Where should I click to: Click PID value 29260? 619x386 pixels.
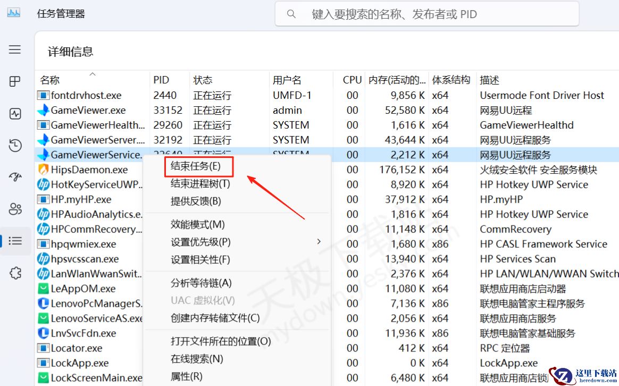click(x=168, y=125)
